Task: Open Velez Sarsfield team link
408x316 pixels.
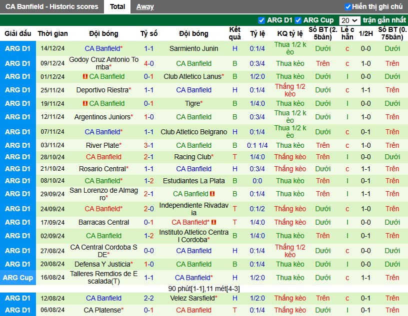Action: pyautogui.click(x=192, y=299)
